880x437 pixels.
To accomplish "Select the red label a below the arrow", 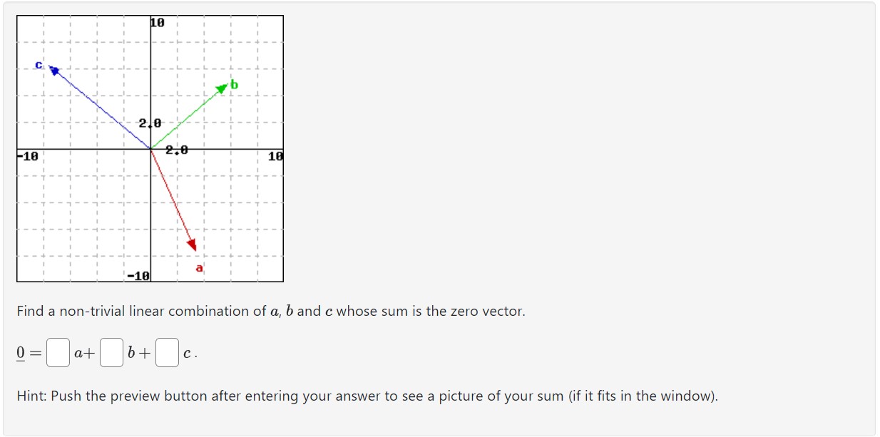I will click(198, 269).
